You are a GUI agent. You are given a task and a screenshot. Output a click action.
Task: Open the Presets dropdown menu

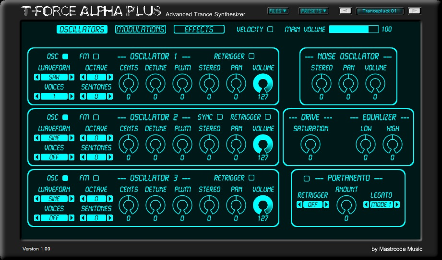313,11
